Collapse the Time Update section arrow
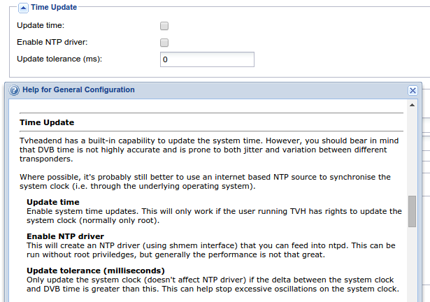The image size is (430, 302). pyautogui.click(x=23, y=8)
